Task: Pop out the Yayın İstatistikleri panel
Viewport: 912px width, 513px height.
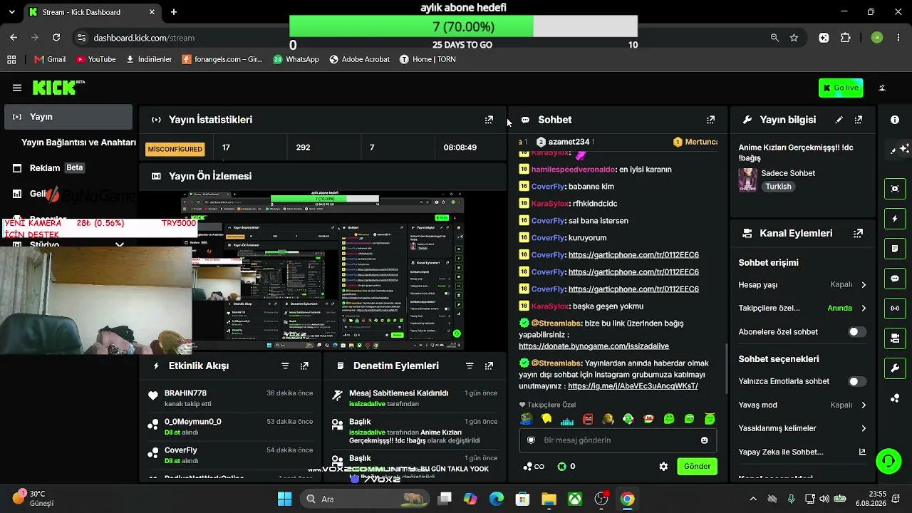Action: click(x=489, y=120)
